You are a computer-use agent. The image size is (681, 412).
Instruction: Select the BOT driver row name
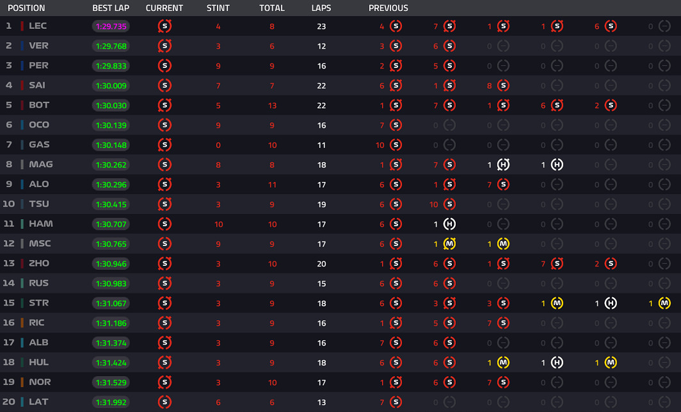point(39,105)
